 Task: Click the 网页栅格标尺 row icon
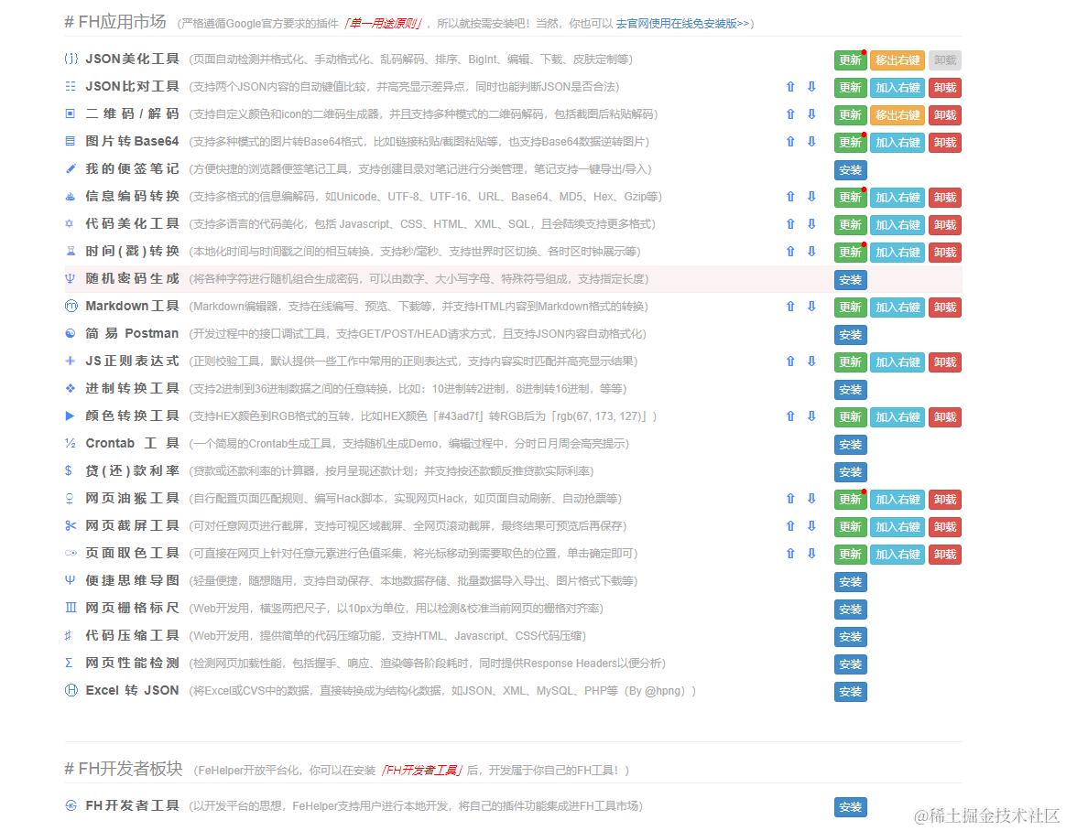(x=71, y=608)
